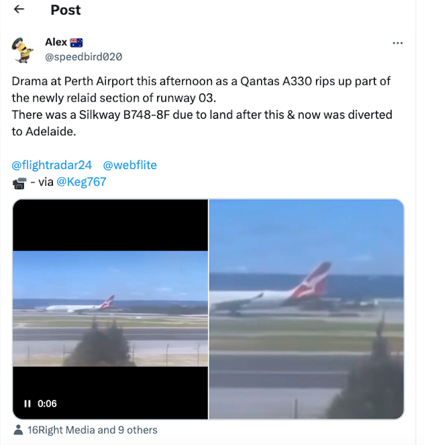424x445 pixels.
Task: Click the video camera emoji before 'via'
Action: point(20,183)
